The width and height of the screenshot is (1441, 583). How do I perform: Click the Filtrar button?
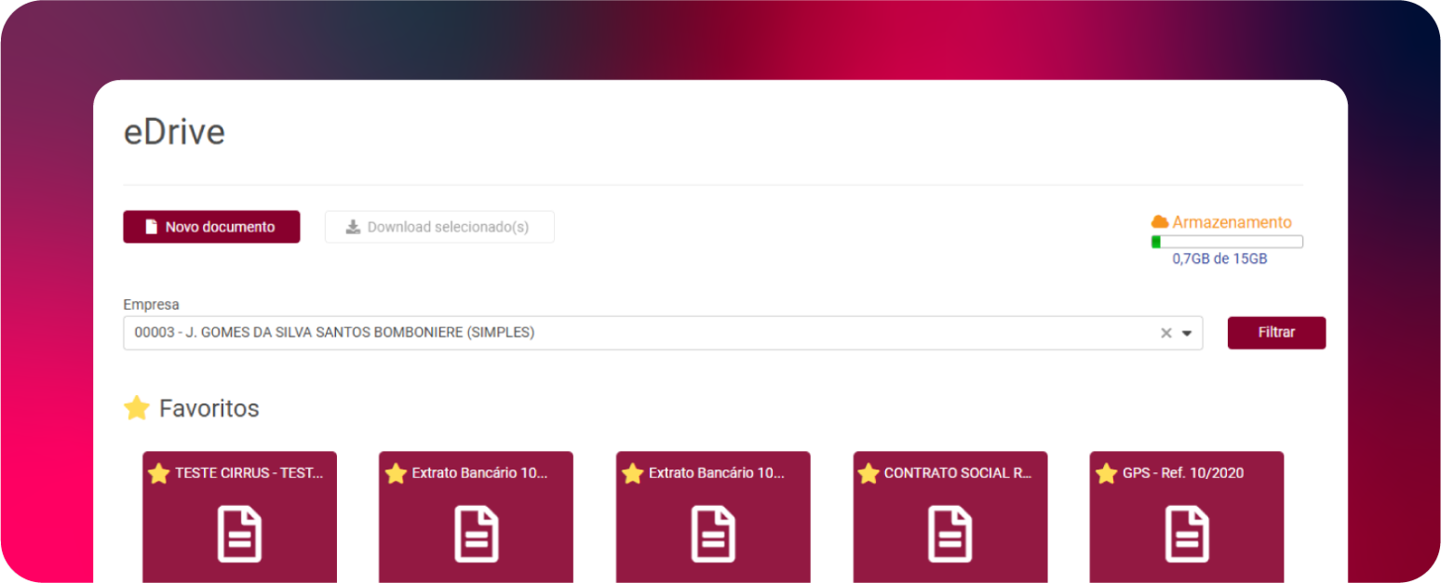1276,333
